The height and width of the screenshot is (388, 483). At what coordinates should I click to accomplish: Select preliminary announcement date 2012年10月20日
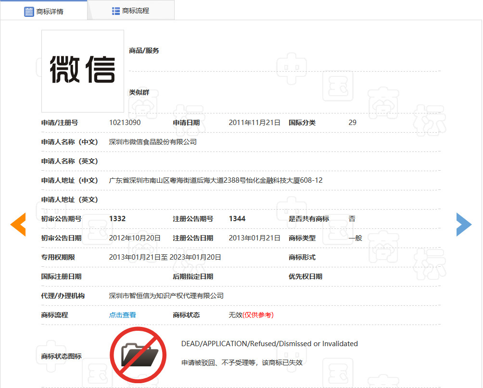pos(135,238)
